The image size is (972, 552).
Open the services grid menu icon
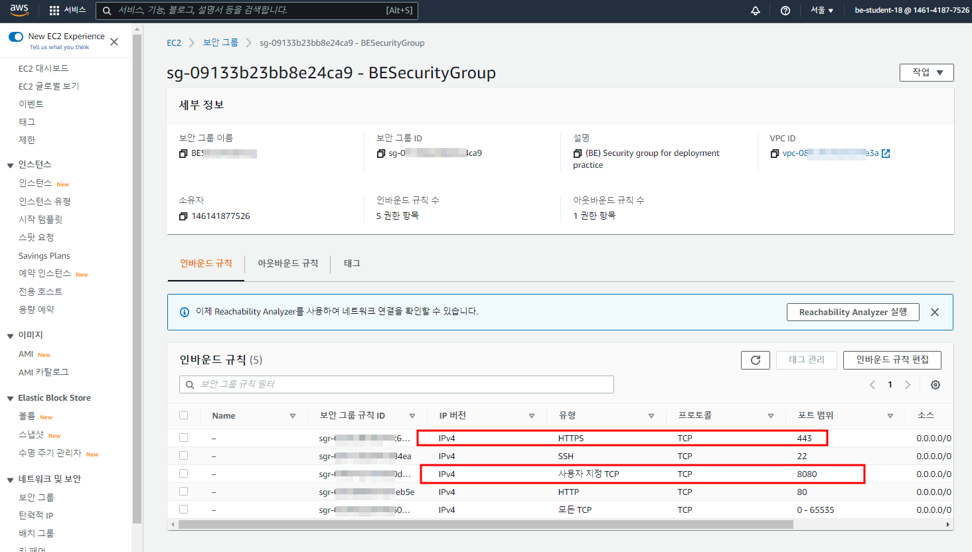pos(54,11)
